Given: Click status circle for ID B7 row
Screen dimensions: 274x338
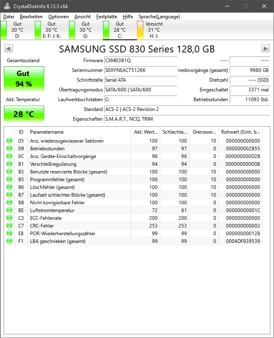Looking at the screenshot, I should click(9, 195).
